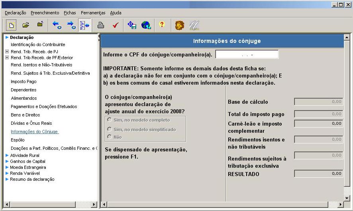Open the Receita lion icon

(180, 25)
